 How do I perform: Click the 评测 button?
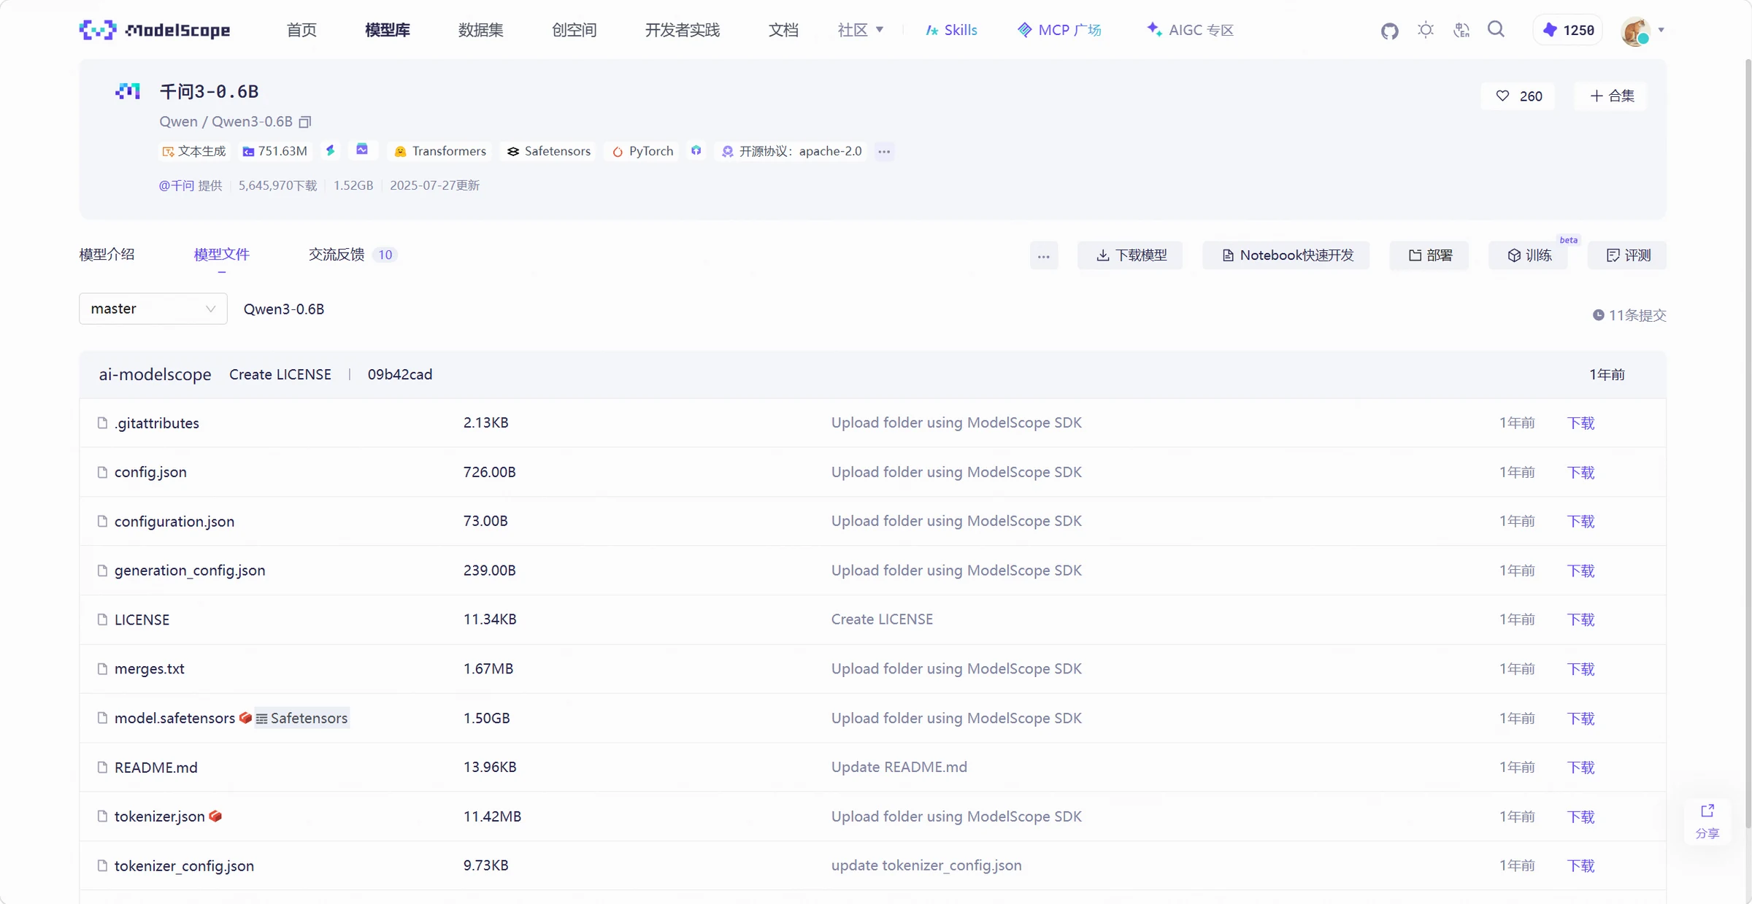(1627, 255)
